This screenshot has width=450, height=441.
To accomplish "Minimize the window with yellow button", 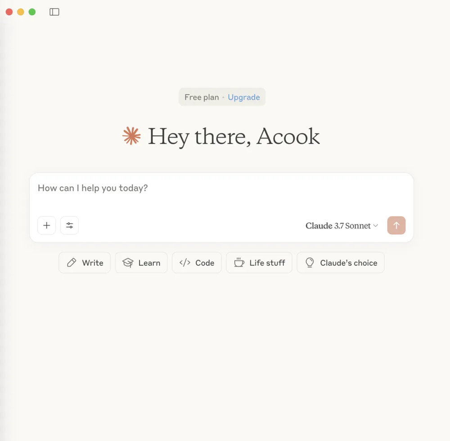I will coord(21,12).
